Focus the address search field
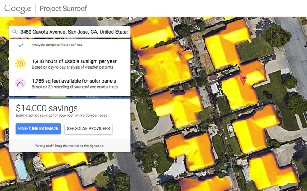Screen dimensions: 307x191 pyautogui.click(x=70, y=32)
